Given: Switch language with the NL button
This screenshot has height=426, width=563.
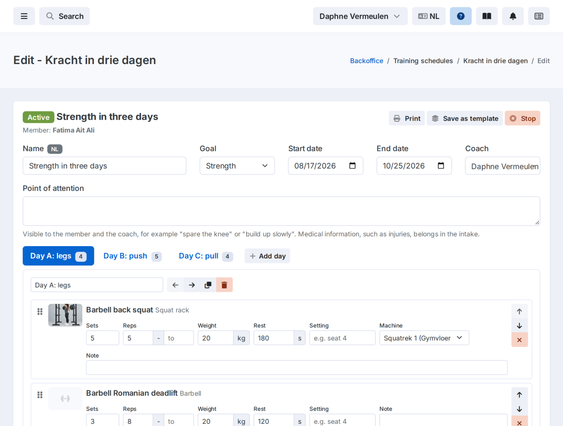Looking at the screenshot, I should click(429, 16).
